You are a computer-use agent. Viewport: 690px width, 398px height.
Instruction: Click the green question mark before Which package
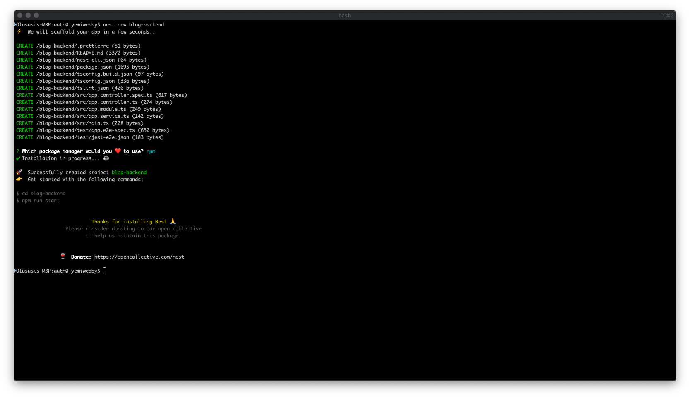click(17, 151)
